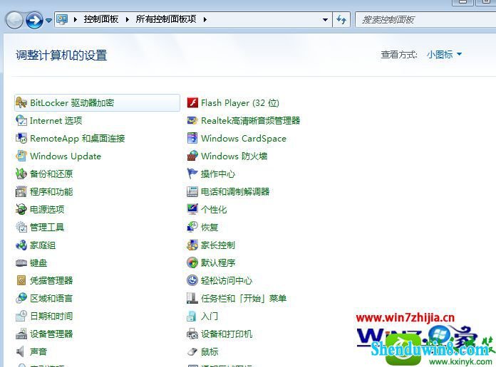Select the 所有控制面板项 breadcrumb
Image resolution: width=496 pixels, height=367 pixels.
pyautogui.click(x=166, y=19)
